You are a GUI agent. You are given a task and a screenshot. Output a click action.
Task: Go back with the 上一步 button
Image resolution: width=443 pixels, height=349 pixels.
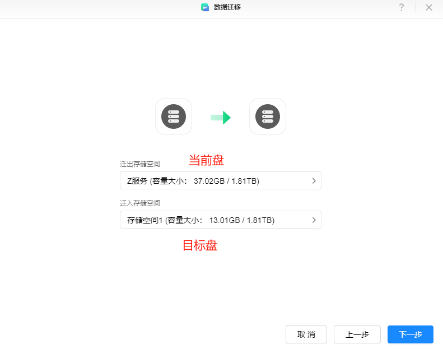[357, 334]
